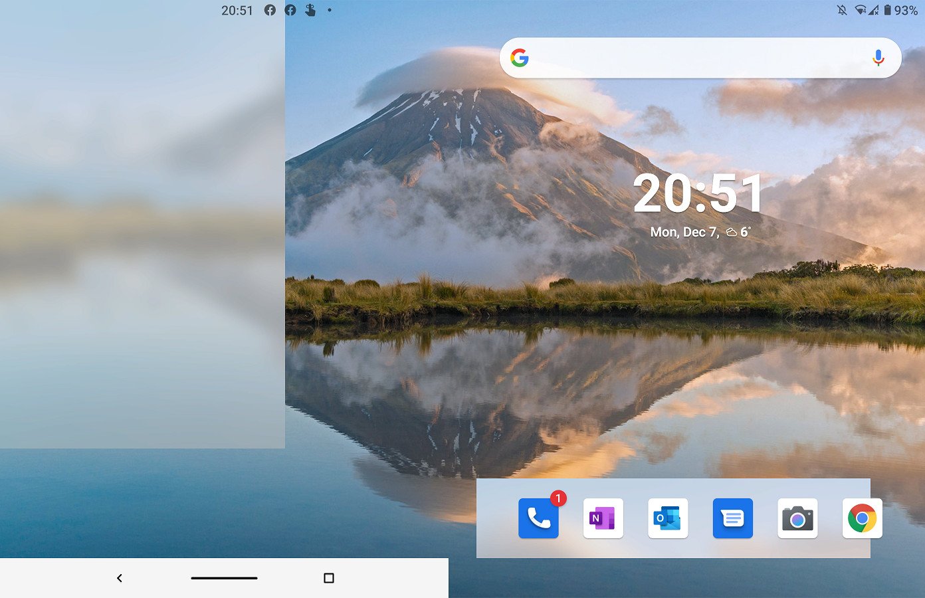Tap the home gesture pill
The width and height of the screenshot is (925, 598).
(x=224, y=578)
